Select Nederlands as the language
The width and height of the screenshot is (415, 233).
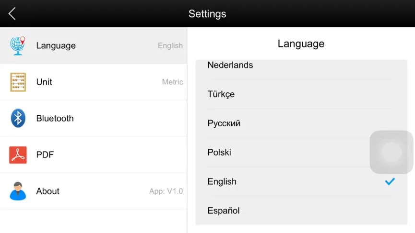(230, 65)
